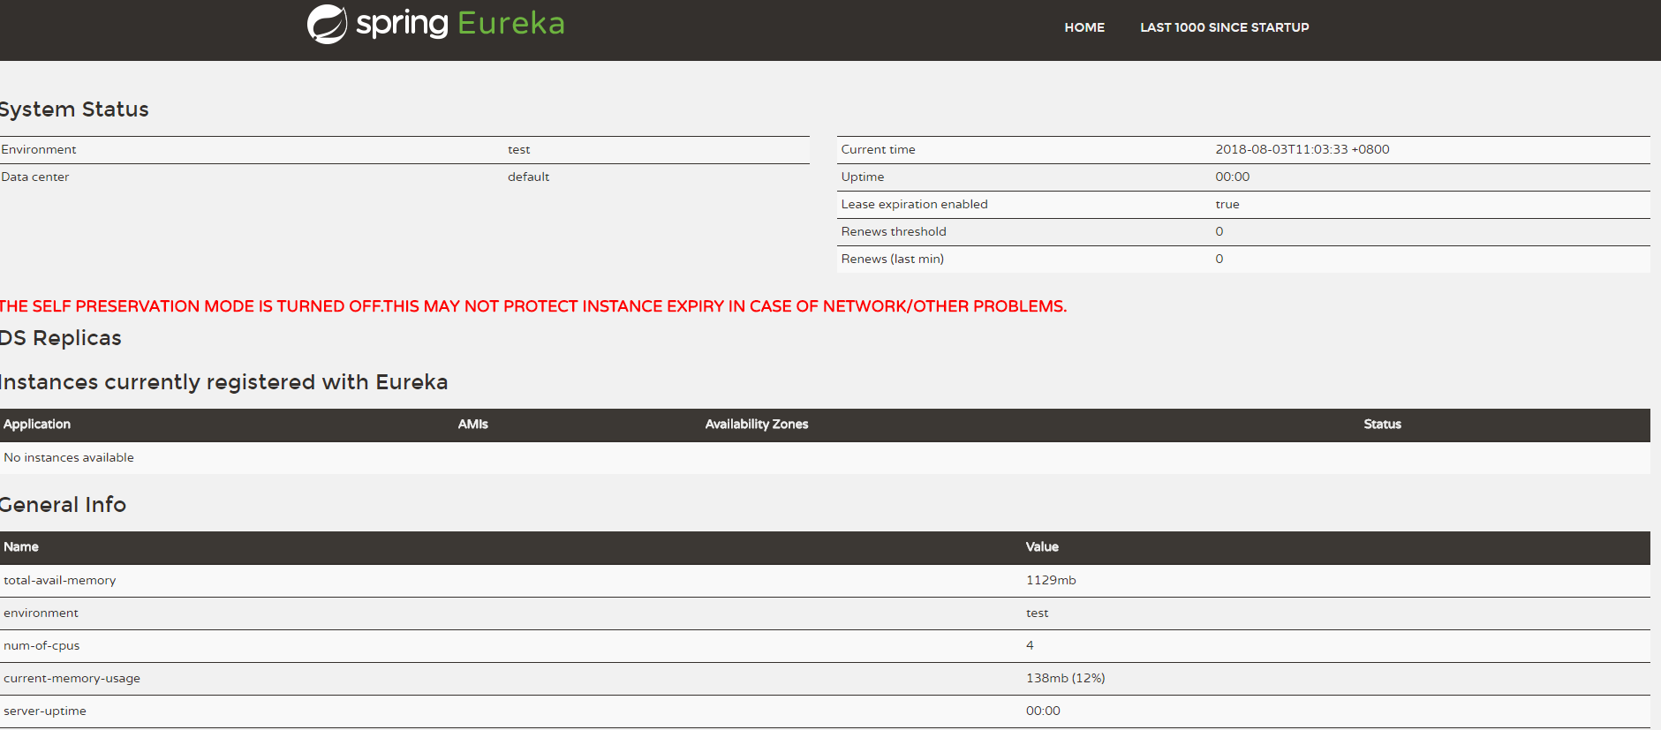This screenshot has width=1661, height=730.
Task: Click the 'Status' column header
Action: (x=1382, y=425)
